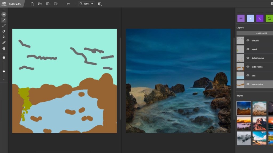Pick the purple waves material swatch
Screen dimensions: 273x153
[x=241, y=18]
